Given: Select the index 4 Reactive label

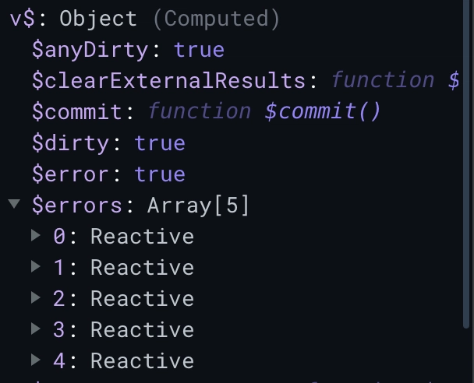Looking at the screenshot, I should (124, 360).
